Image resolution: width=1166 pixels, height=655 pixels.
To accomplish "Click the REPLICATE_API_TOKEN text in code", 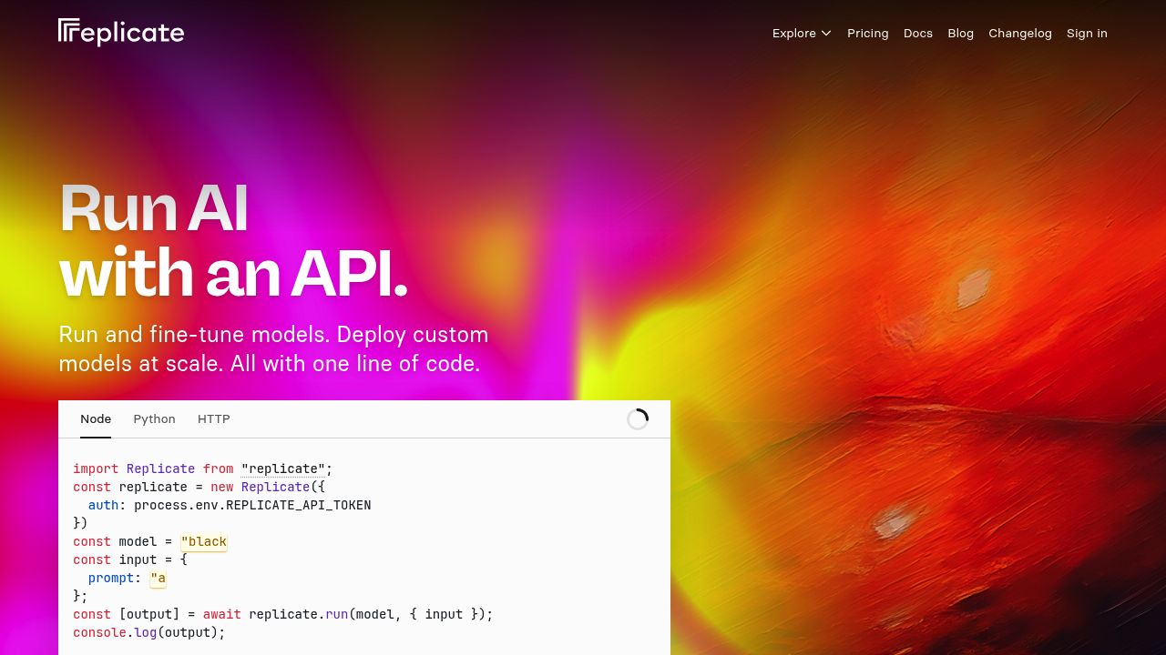I will (x=299, y=506).
